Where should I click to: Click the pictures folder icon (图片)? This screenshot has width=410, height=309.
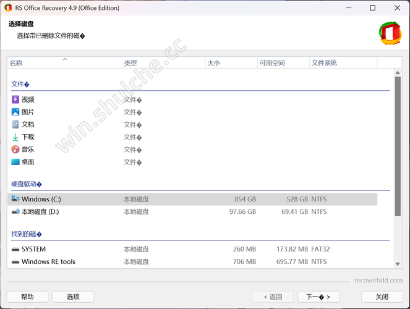[15, 112]
